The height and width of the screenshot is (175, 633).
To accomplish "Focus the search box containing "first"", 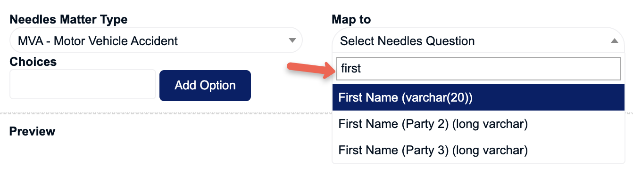I will coord(478,69).
